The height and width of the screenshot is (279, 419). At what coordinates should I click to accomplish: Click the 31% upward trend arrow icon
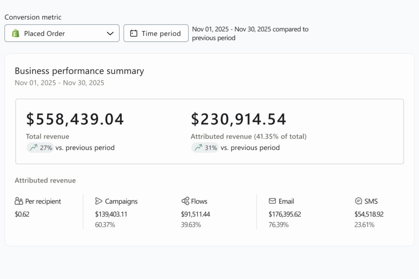coord(198,147)
